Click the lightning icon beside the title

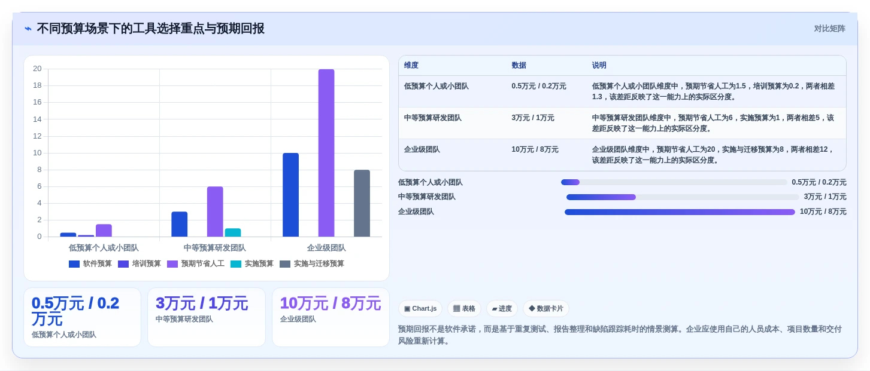[x=28, y=29]
